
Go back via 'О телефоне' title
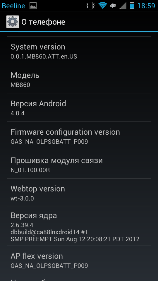[x=43, y=22]
